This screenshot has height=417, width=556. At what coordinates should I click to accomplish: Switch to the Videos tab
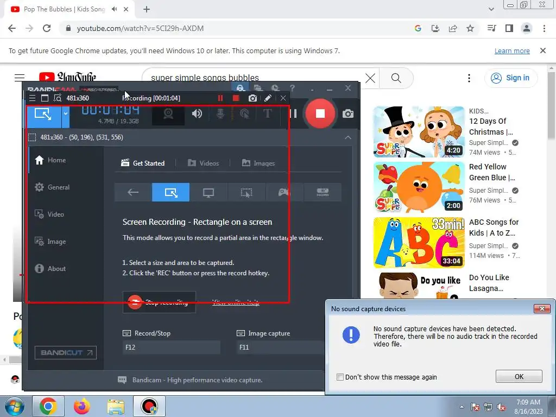203,163
